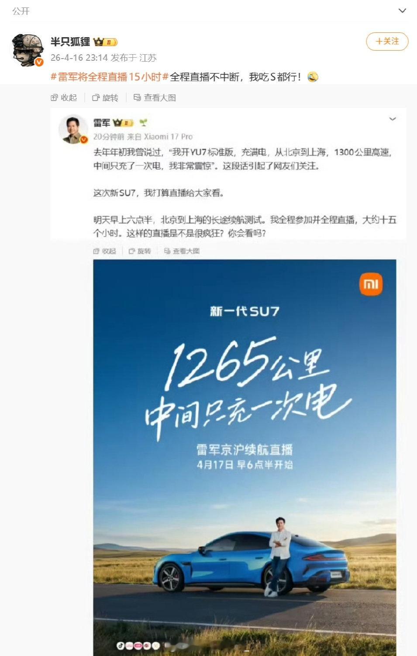Open the chevron menu on 雷军's reposted card
The height and width of the screenshot is (656, 417).
point(393,119)
